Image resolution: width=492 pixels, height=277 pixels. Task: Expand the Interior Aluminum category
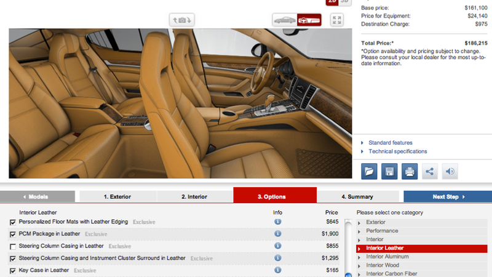[422, 257]
